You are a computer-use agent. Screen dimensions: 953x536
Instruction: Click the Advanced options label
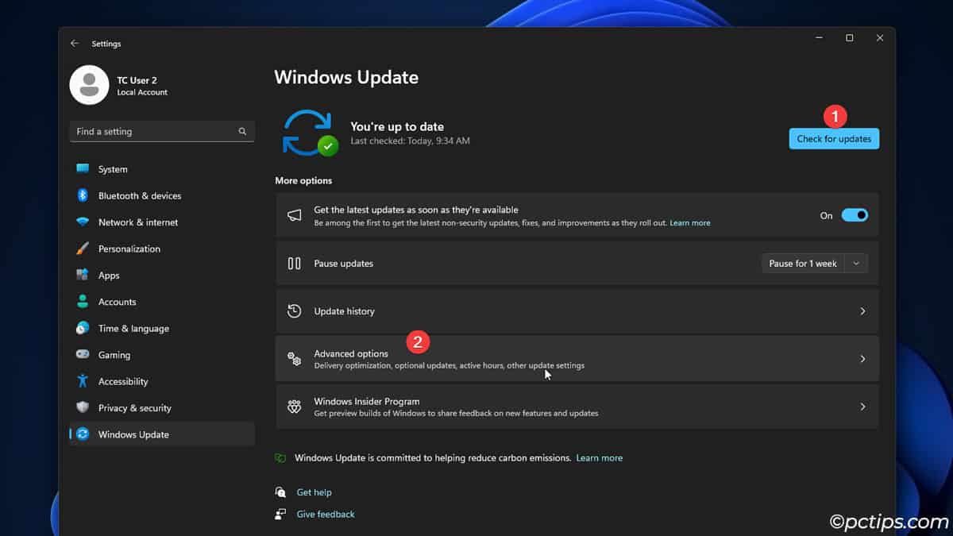(351, 353)
